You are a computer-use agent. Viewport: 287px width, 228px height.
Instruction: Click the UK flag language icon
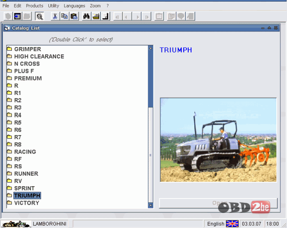coord(232,223)
